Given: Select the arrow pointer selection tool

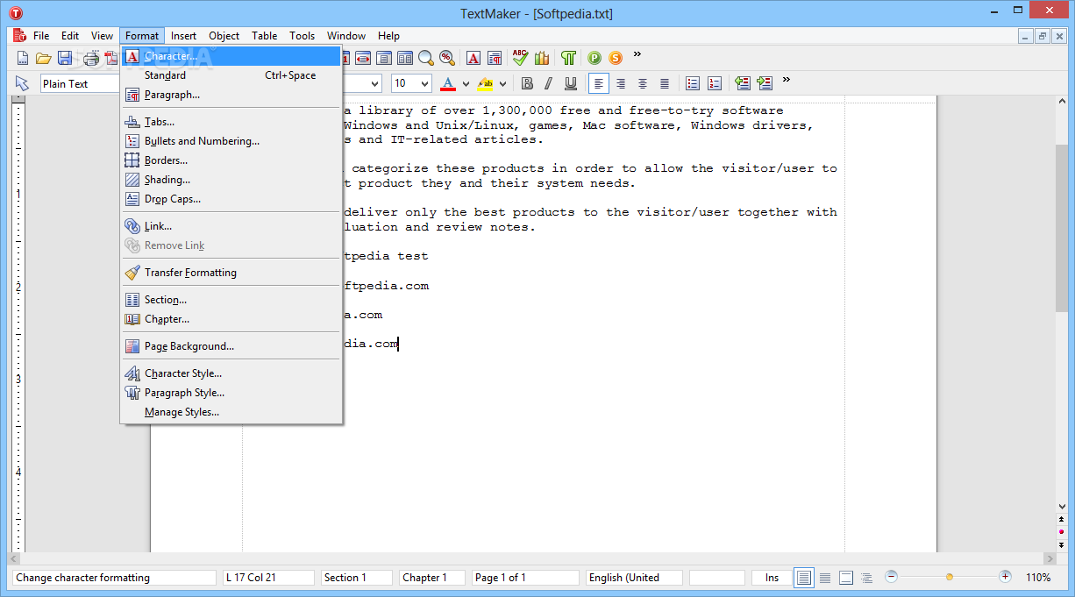Looking at the screenshot, I should click(23, 83).
